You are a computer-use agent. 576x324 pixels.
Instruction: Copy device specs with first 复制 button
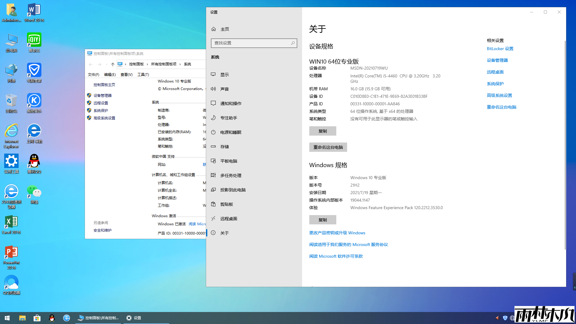pos(322,131)
